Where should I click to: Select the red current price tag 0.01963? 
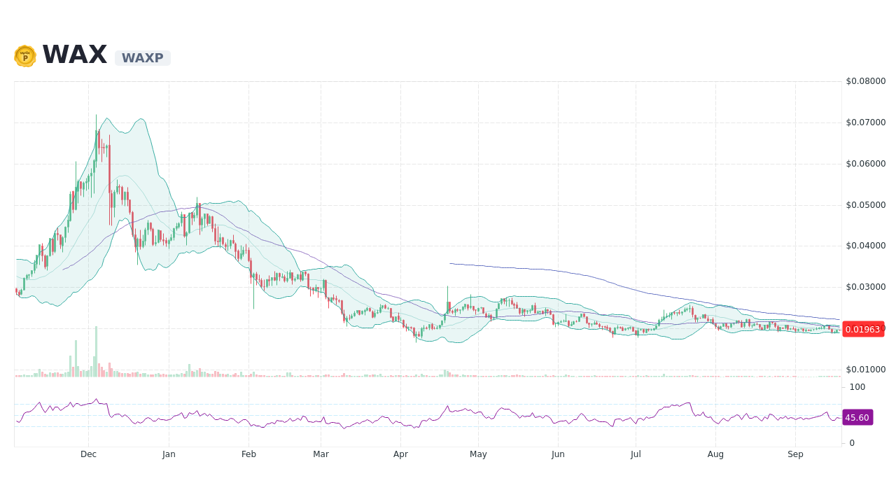(x=863, y=329)
